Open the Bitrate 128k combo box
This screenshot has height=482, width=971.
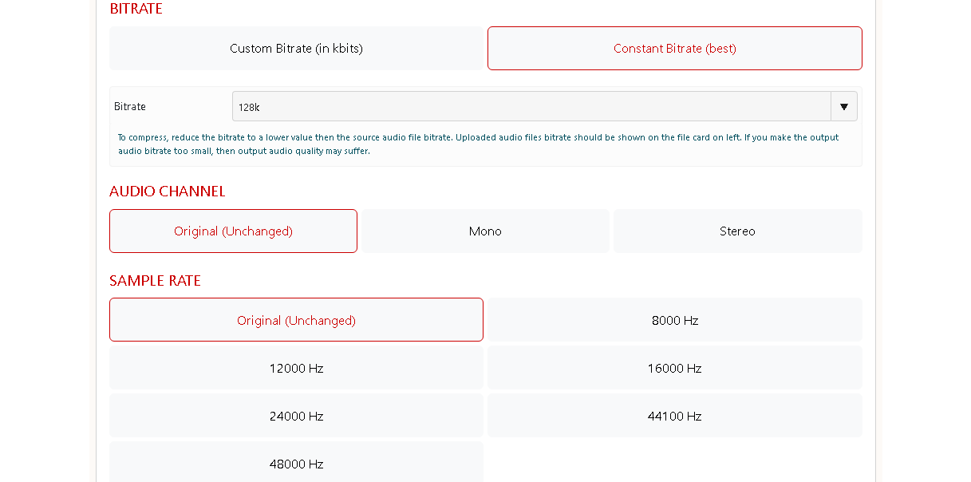[531, 107]
